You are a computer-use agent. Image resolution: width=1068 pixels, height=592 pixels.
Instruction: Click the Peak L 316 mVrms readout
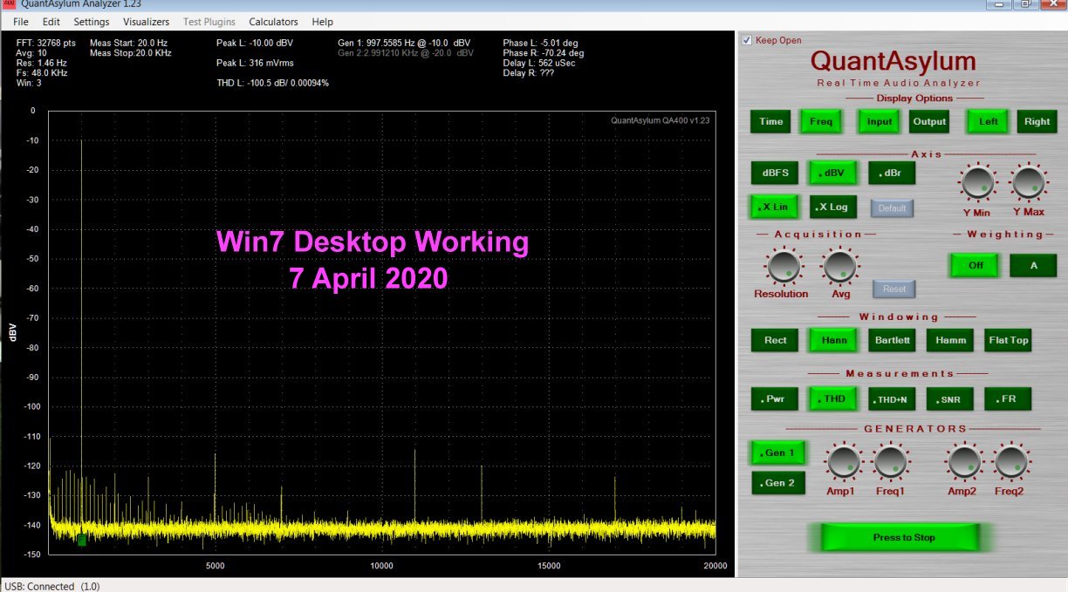tap(255, 63)
